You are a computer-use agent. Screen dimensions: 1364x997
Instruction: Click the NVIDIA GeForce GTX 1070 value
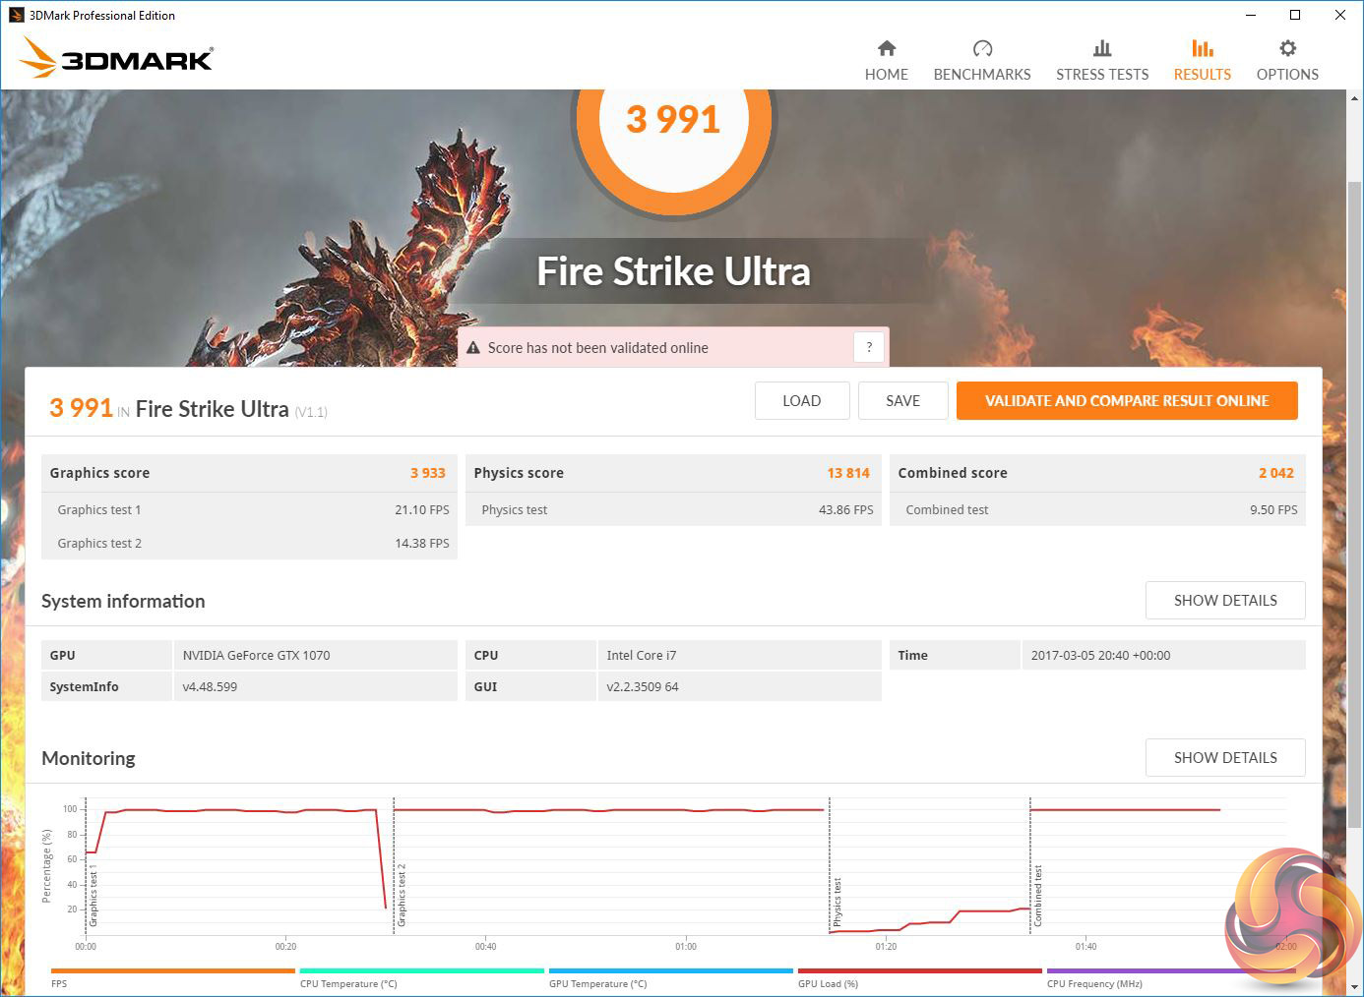click(257, 655)
